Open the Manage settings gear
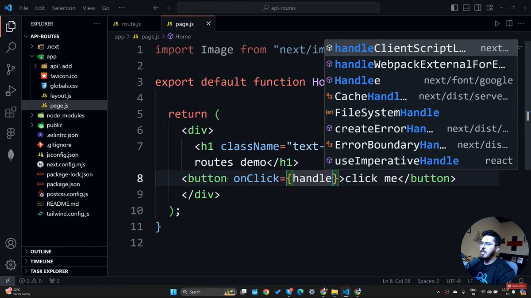 click(x=11, y=264)
